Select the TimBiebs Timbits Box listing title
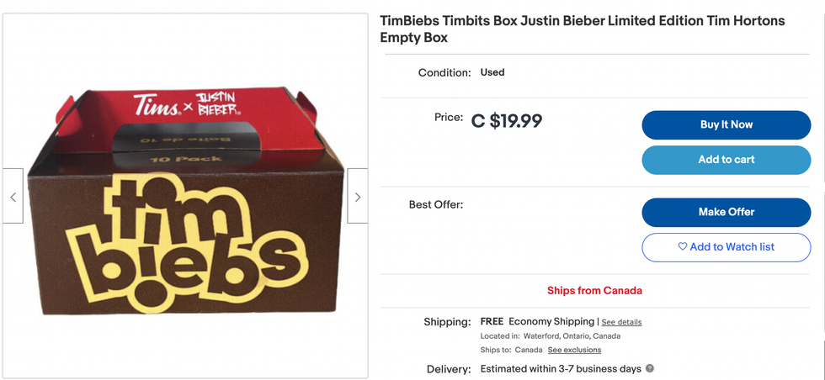Viewport: 825px width, 380px height. 582,29
